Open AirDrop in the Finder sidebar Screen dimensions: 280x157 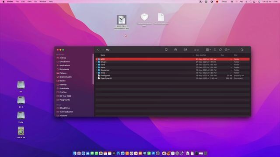(x=63, y=58)
